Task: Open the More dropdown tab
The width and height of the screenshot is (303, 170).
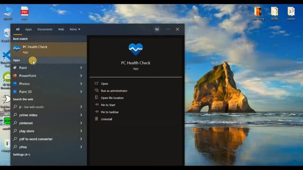Action: (x=75, y=29)
